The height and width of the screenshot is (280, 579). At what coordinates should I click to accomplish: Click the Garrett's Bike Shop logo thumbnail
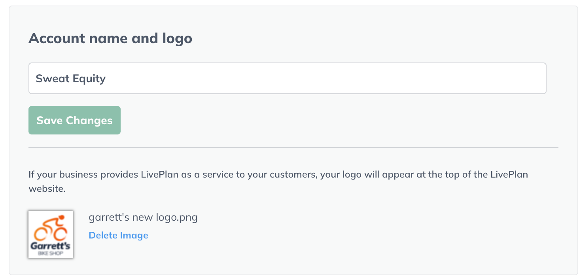[50, 234]
